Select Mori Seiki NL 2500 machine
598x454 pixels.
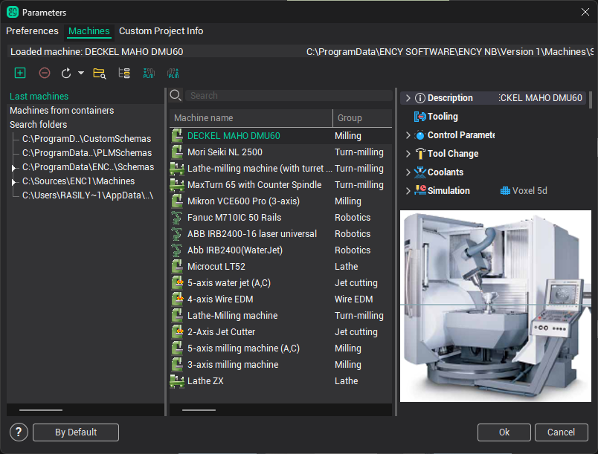click(225, 152)
